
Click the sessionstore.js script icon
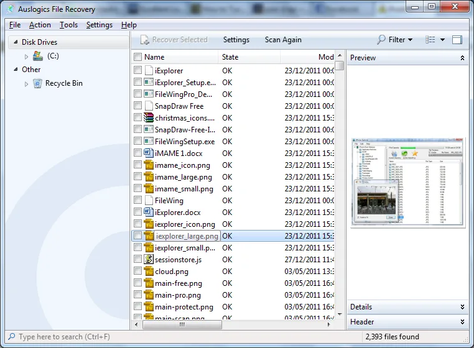[x=149, y=259]
